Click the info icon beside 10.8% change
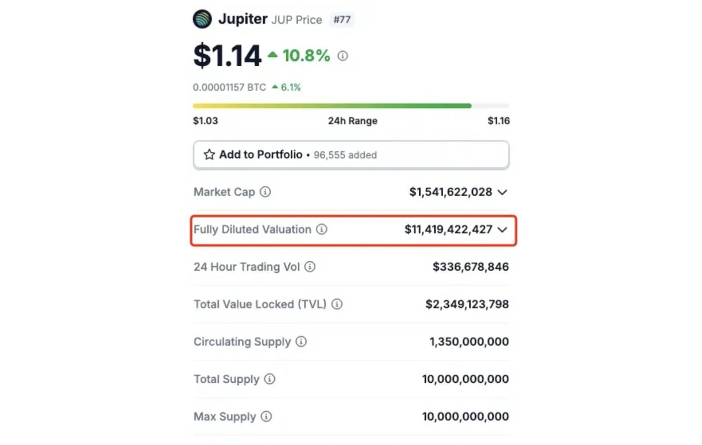 343,56
